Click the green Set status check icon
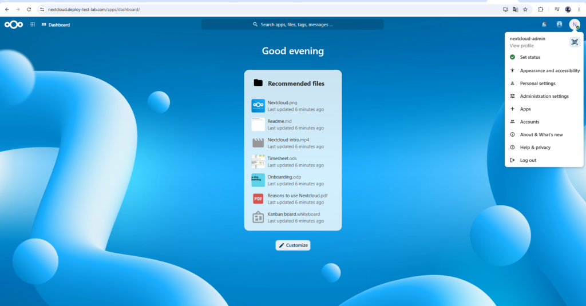The height and width of the screenshot is (306, 586). pyautogui.click(x=512, y=57)
